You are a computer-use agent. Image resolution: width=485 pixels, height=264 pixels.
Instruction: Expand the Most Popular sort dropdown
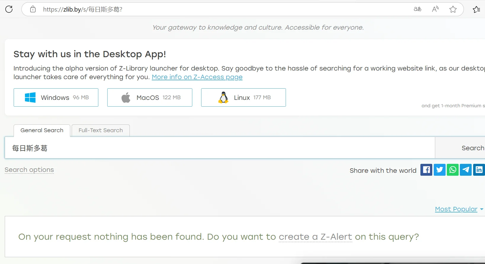459,209
